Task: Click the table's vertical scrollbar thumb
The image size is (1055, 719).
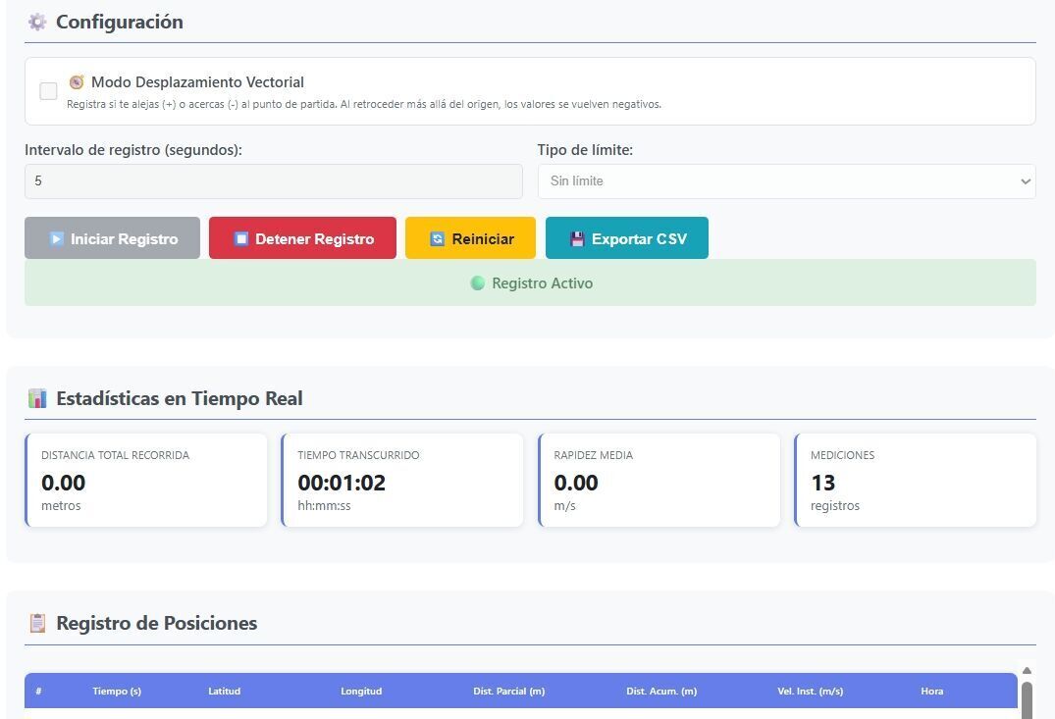Action: [x=1027, y=700]
